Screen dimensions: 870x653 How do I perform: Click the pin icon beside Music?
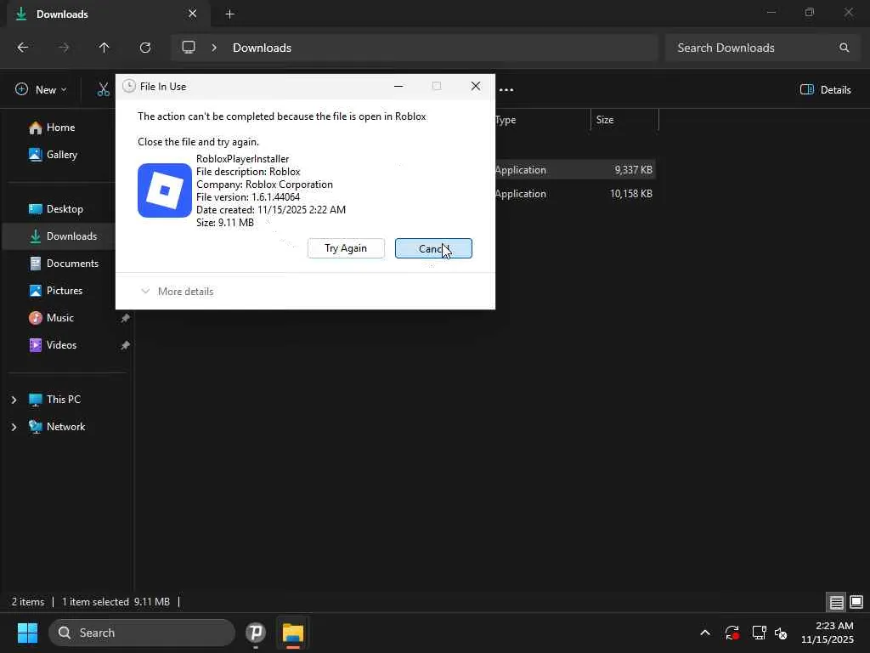[x=126, y=318]
